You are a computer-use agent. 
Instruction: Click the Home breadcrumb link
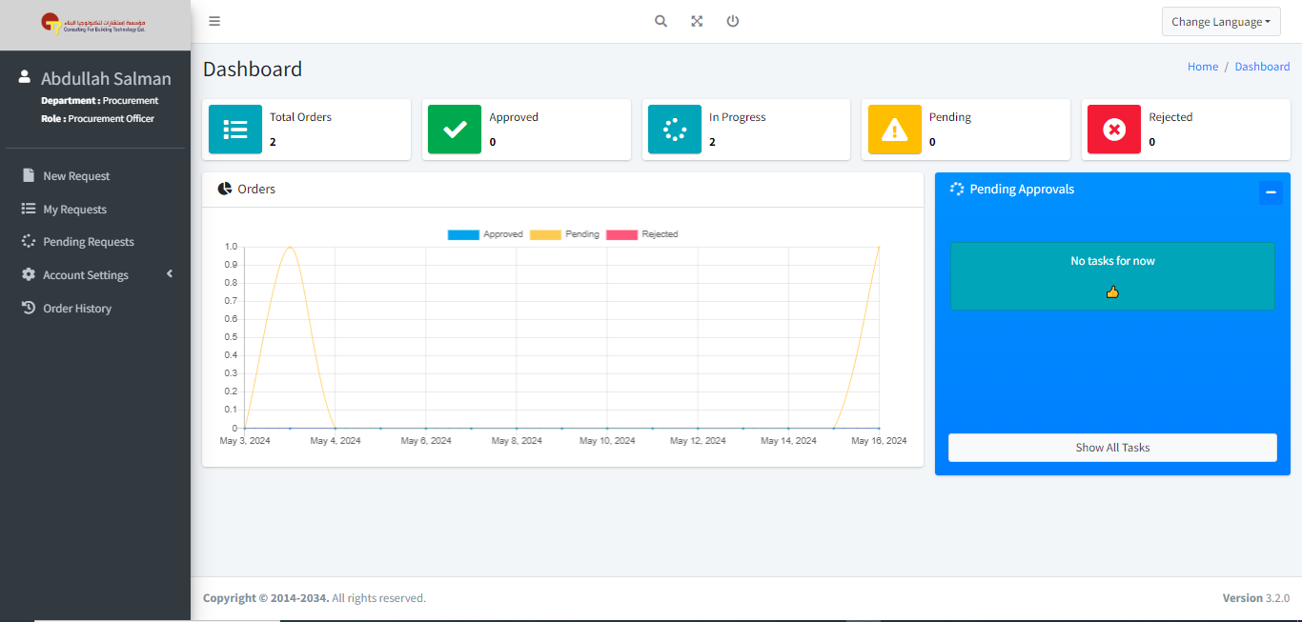[x=1202, y=67]
